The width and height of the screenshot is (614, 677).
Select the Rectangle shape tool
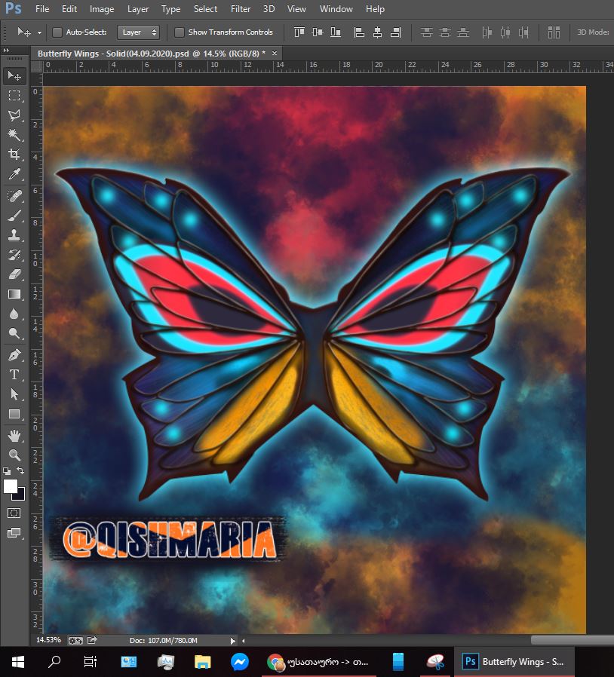pyautogui.click(x=14, y=414)
